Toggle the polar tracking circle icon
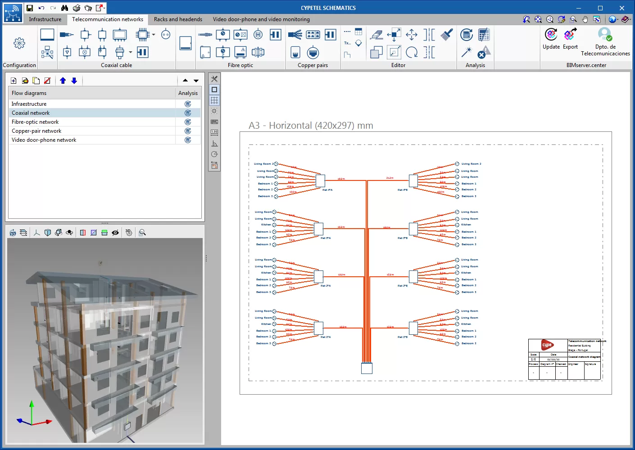Viewport: 635px width, 450px height. [214, 154]
